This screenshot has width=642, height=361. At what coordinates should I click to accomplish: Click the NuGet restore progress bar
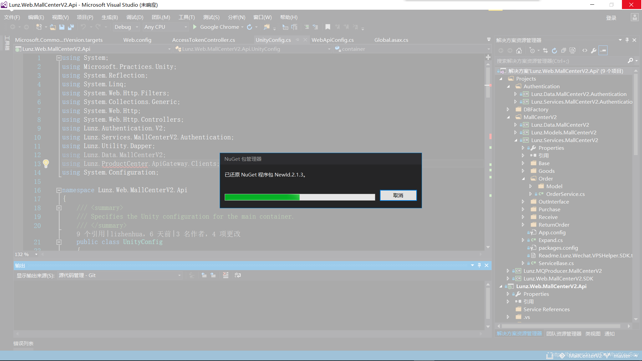pyautogui.click(x=300, y=197)
